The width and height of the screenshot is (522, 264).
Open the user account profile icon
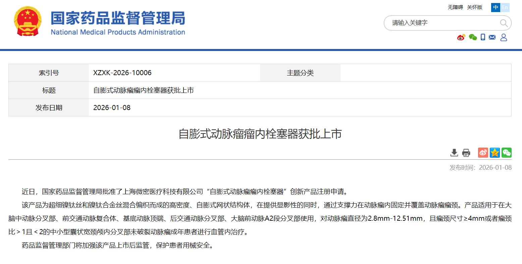pos(504,37)
